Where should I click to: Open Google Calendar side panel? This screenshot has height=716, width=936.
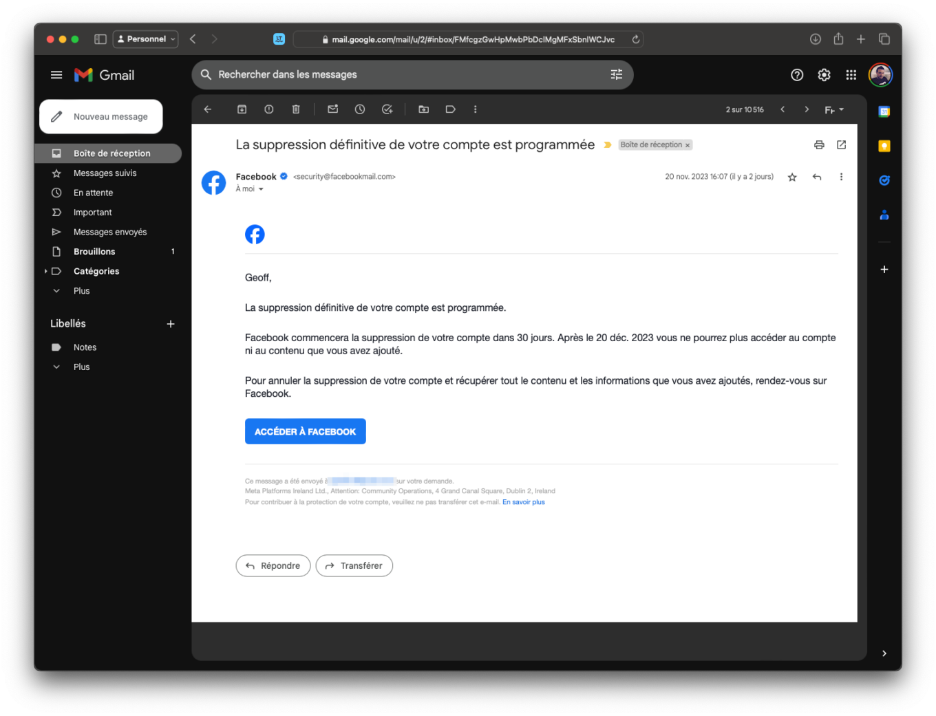(884, 111)
